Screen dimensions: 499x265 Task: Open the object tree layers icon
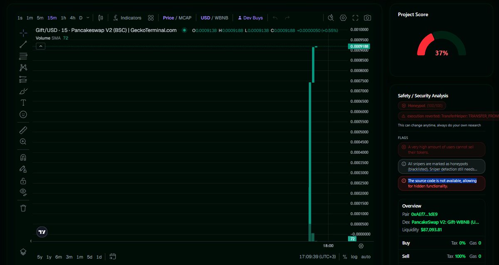(x=23, y=252)
